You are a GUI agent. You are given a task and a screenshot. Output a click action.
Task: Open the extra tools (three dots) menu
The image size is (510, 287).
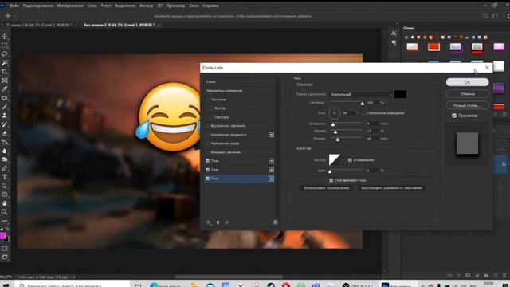(5, 221)
